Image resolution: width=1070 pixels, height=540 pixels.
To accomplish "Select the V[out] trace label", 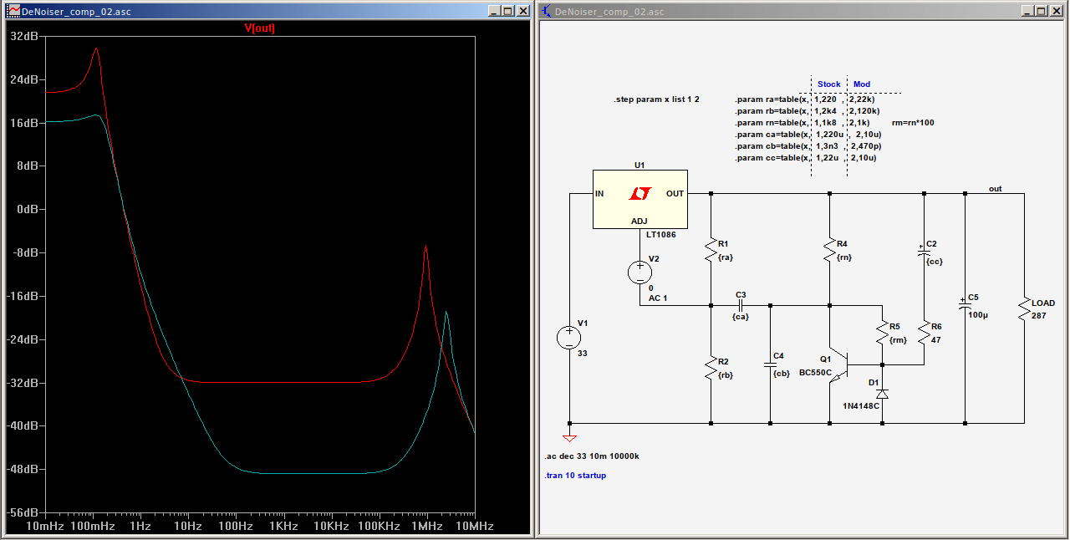I will click(259, 28).
